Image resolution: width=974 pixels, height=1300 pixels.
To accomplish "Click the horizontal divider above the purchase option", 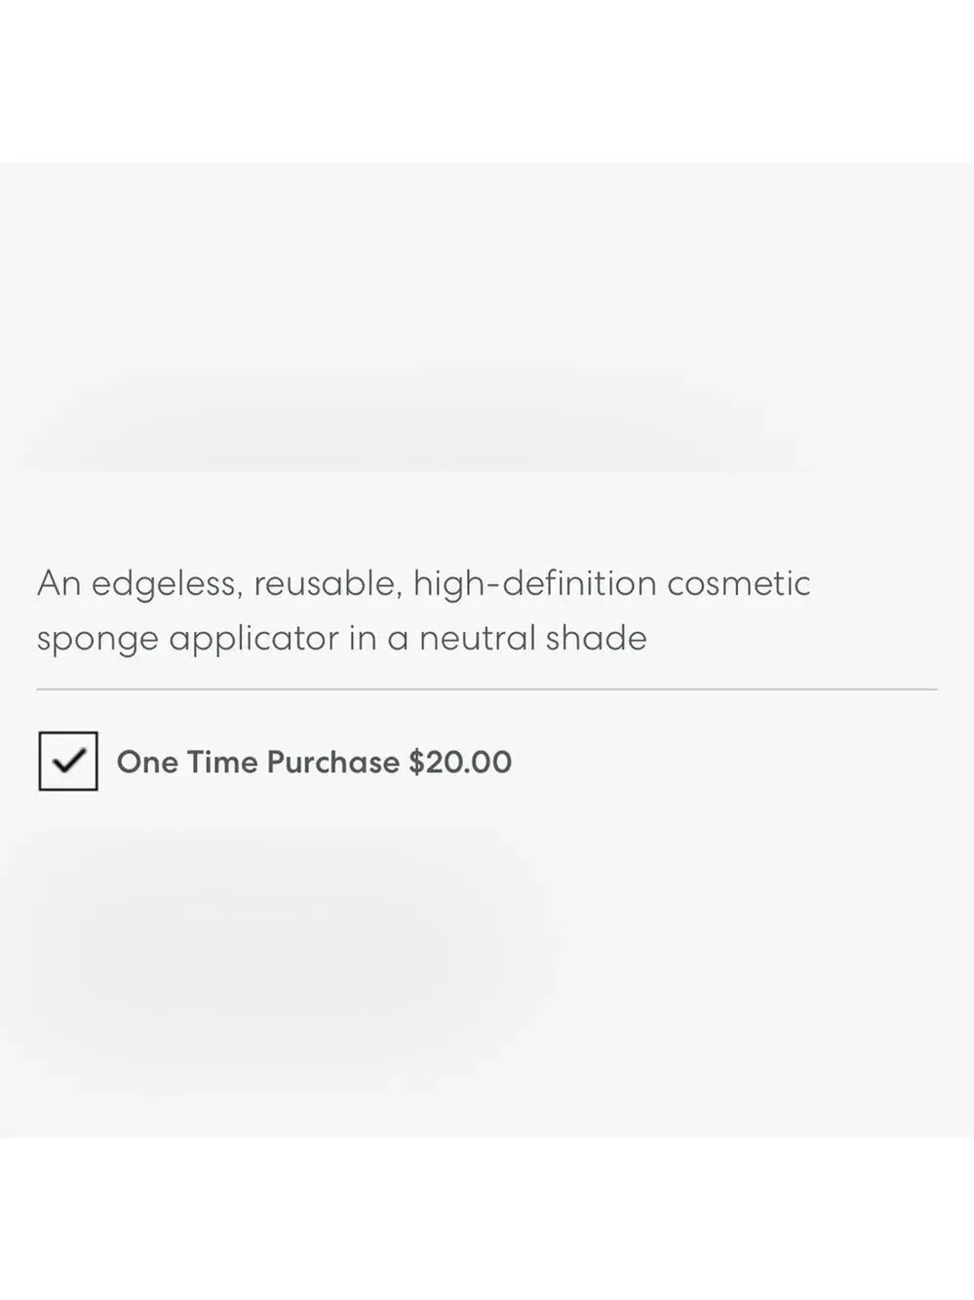I will pyautogui.click(x=487, y=689).
